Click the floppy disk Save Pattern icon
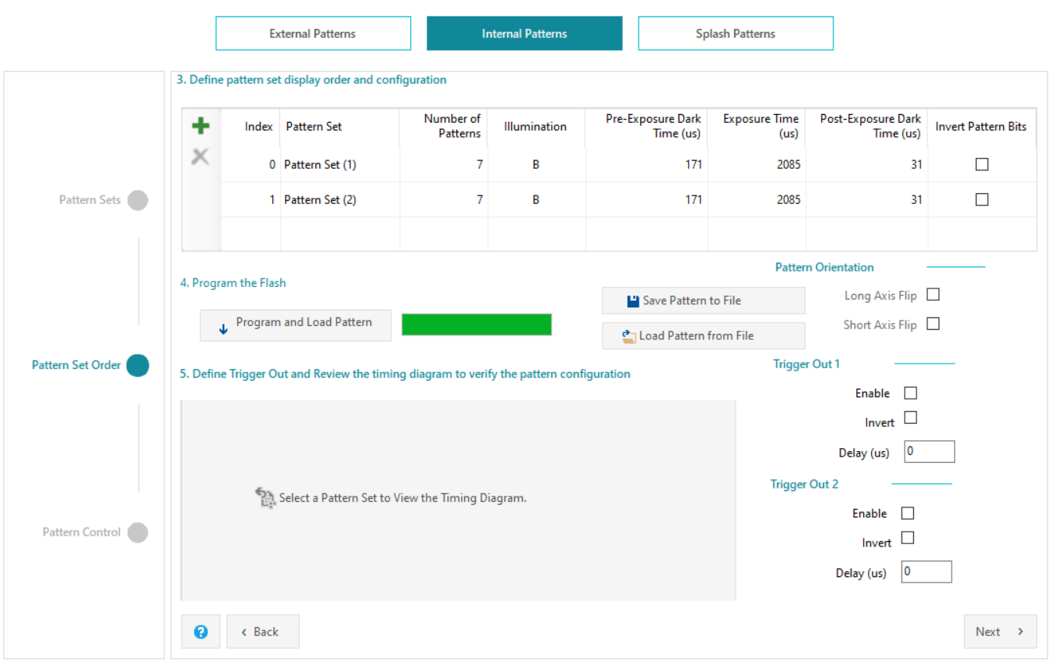1051x663 pixels. [633, 301]
